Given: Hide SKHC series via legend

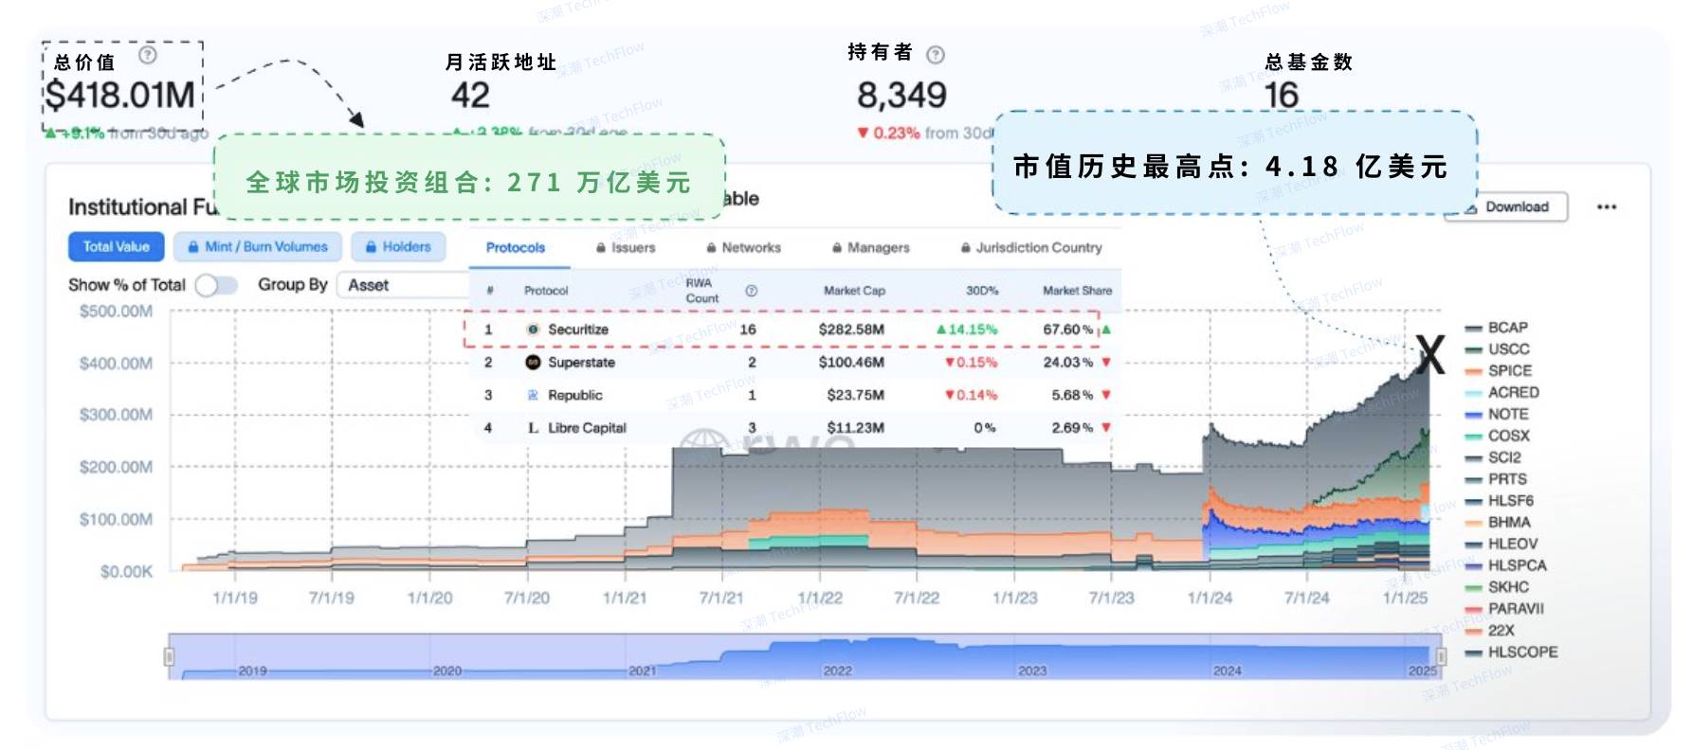Looking at the screenshot, I should [x=1497, y=587].
